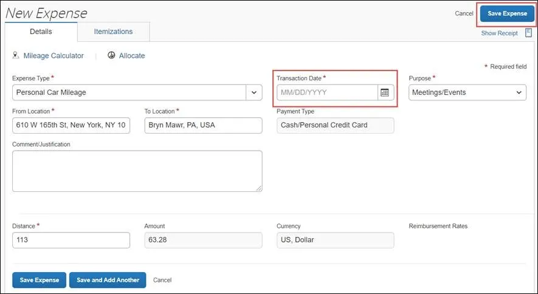Screen dimensions: 538x294
Task: Click the Allocate pie chart icon
Action: pyautogui.click(x=111, y=55)
